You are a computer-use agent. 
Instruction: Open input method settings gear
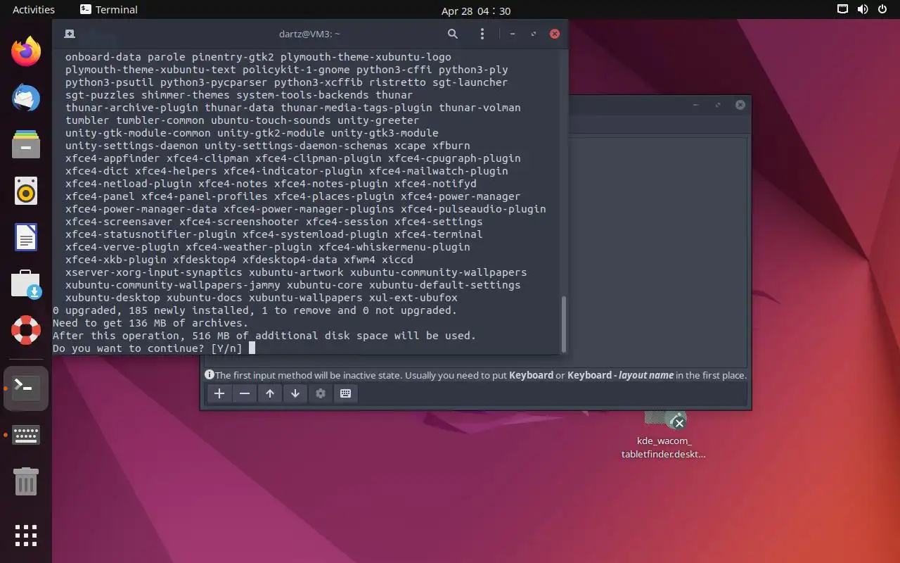[x=321, y=393]
